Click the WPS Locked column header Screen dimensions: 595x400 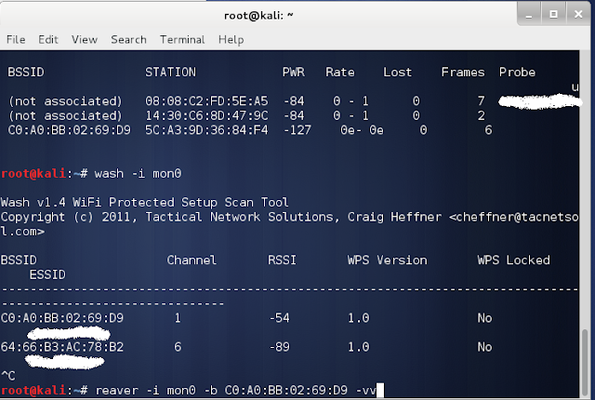click(513, 260)
